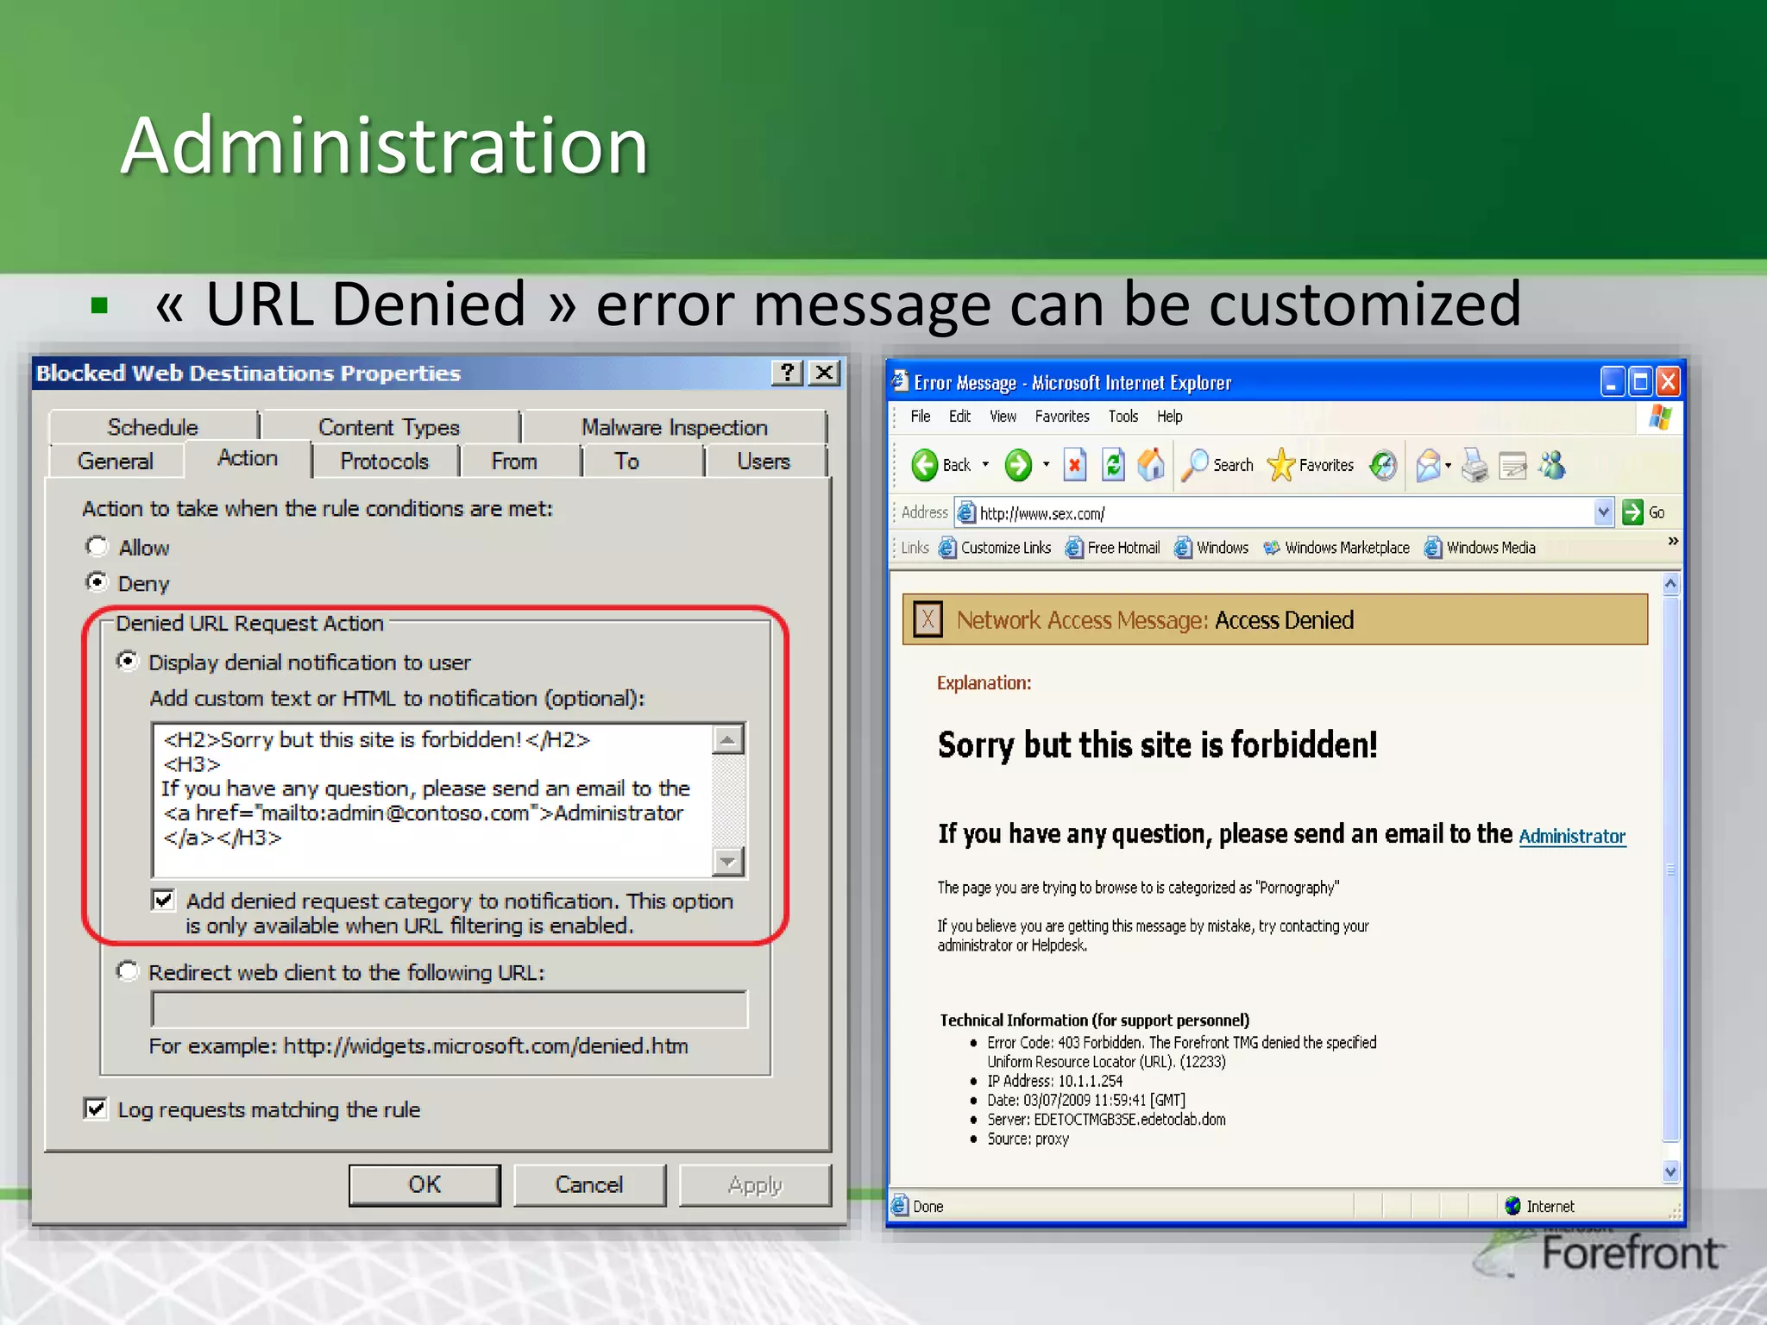
Task: Click the green Go arrow icon
Action: pos(1632,512)
